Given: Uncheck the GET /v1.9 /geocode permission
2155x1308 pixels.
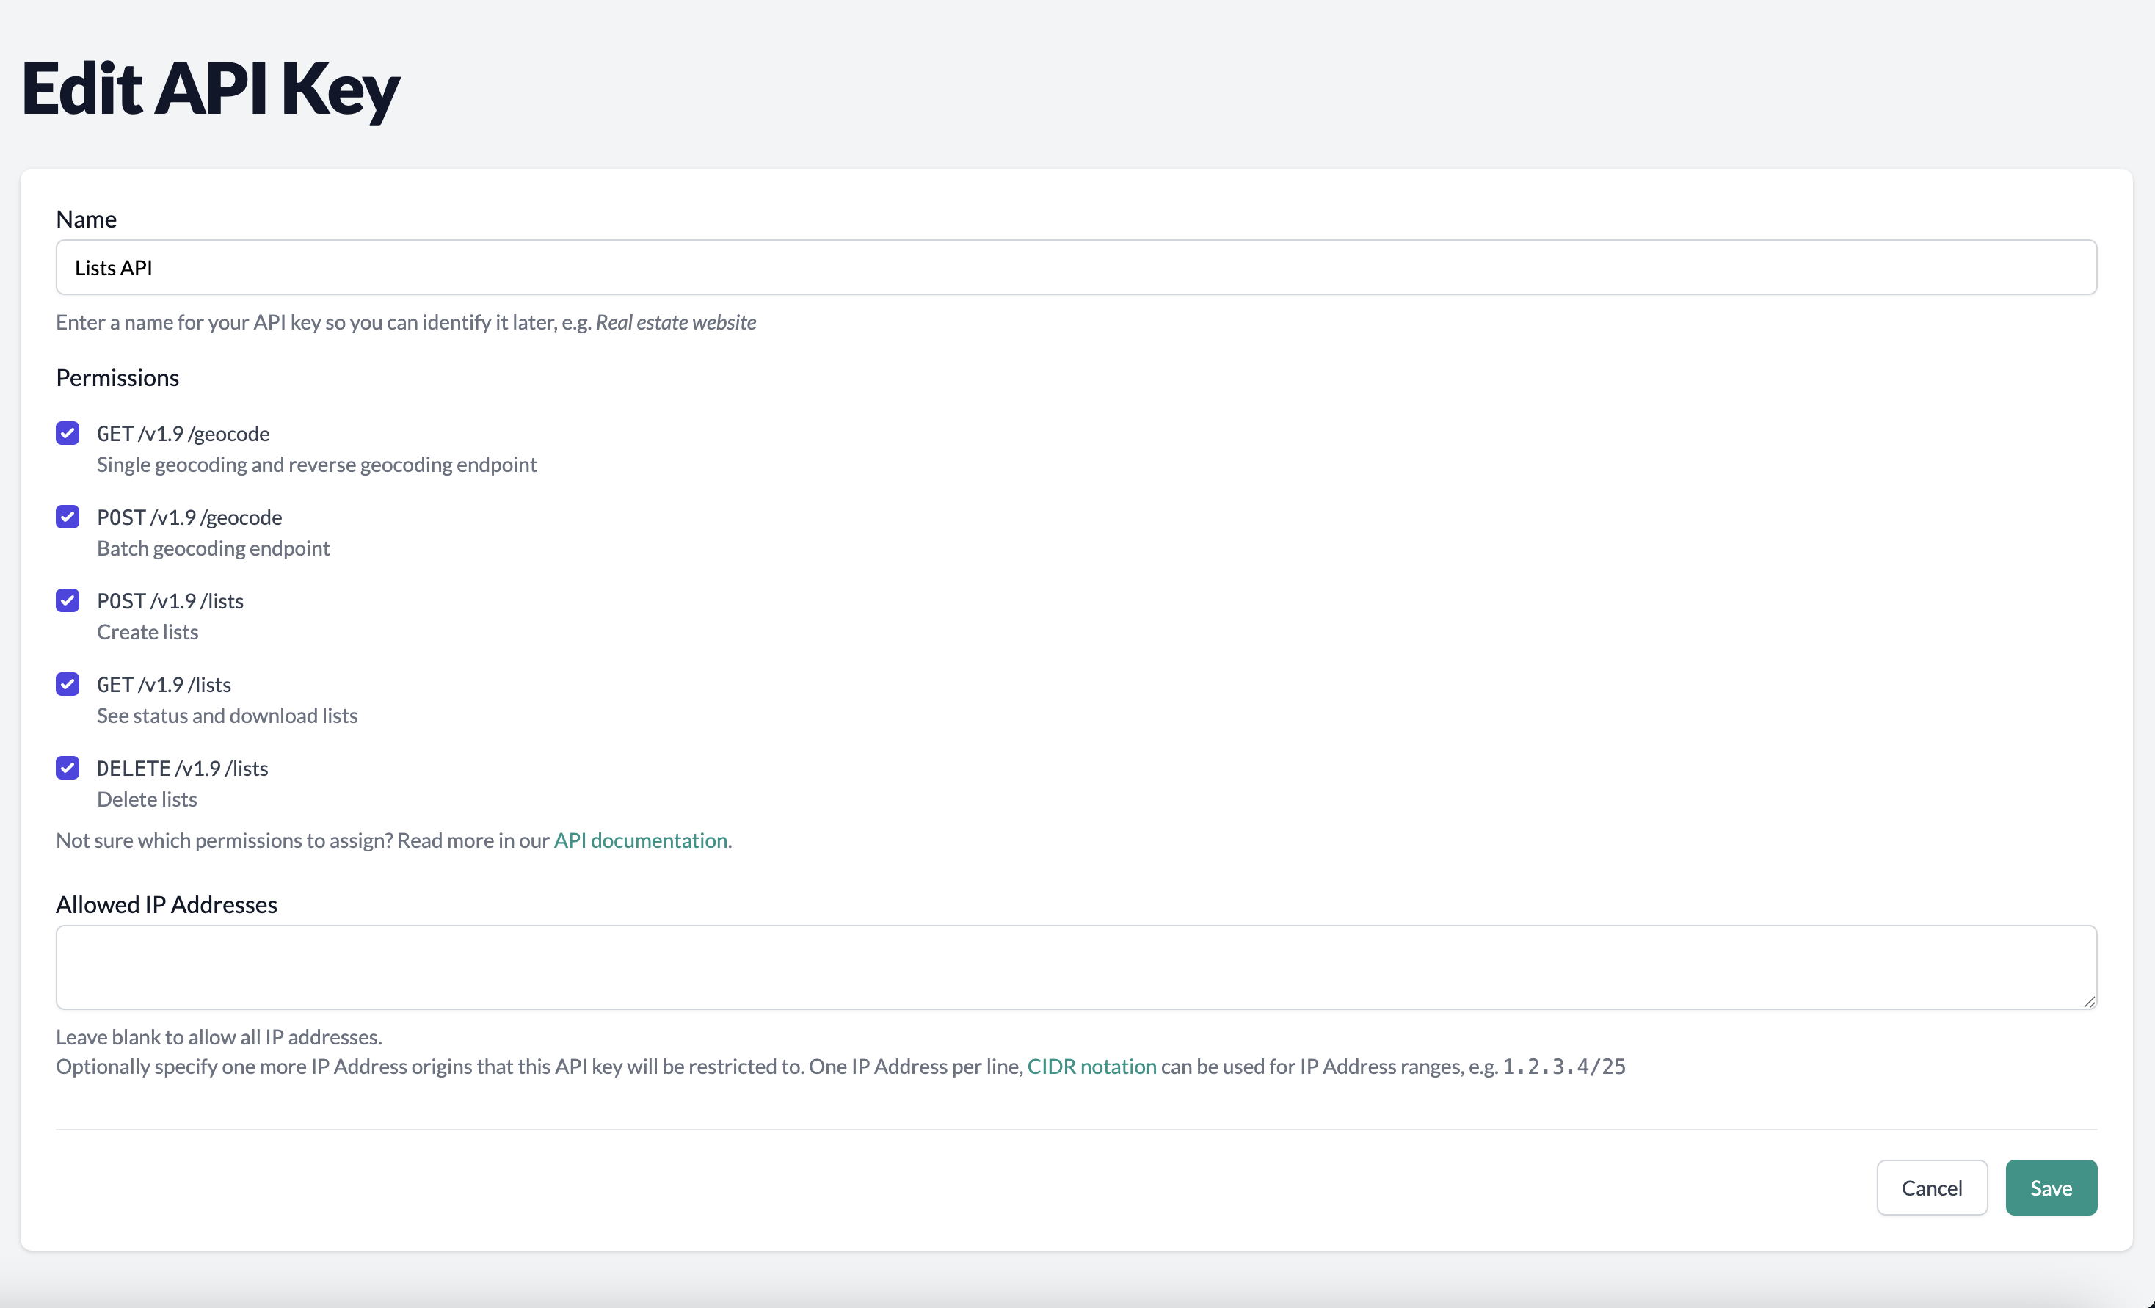Looking at the screenshot, I should pos(68,433).
